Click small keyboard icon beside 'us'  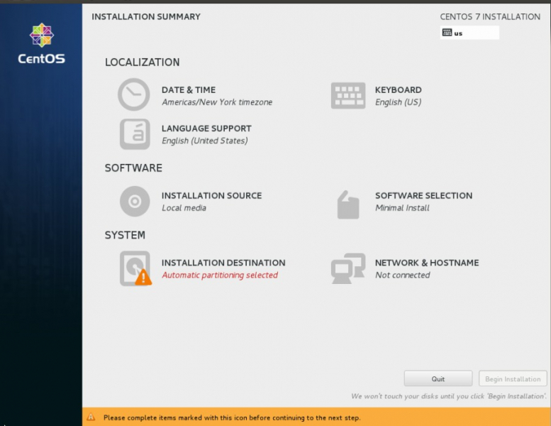447,33
